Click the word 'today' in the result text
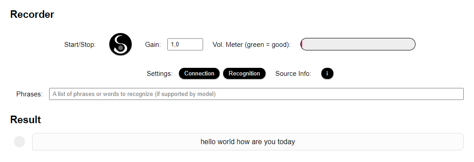474x162 pixels. 286,142
